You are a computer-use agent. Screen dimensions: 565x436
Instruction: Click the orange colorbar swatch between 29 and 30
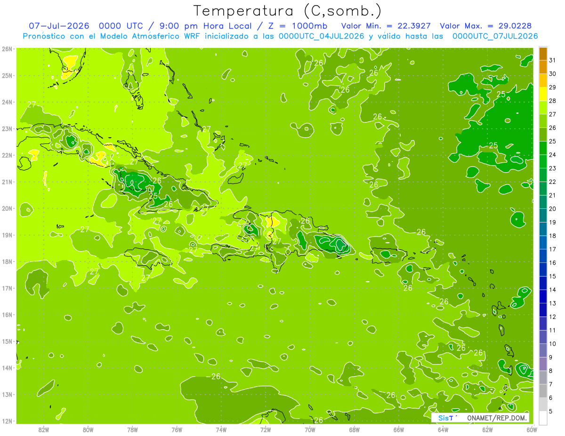(x=543, y=81)
